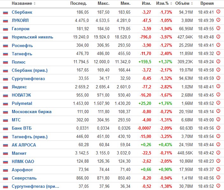Sort table by Название column arrows

tap(35, 3)
